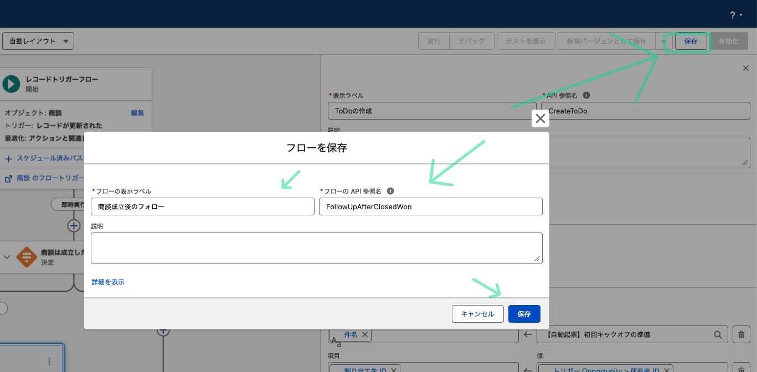Screen dimensions: 757x372
Task: Remove the 件名 field pill
Action: click(365, 335)
